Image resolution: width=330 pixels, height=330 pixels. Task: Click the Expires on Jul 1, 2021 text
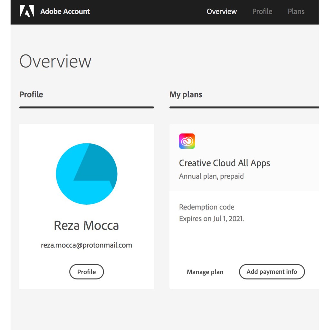tap(211, 218)
